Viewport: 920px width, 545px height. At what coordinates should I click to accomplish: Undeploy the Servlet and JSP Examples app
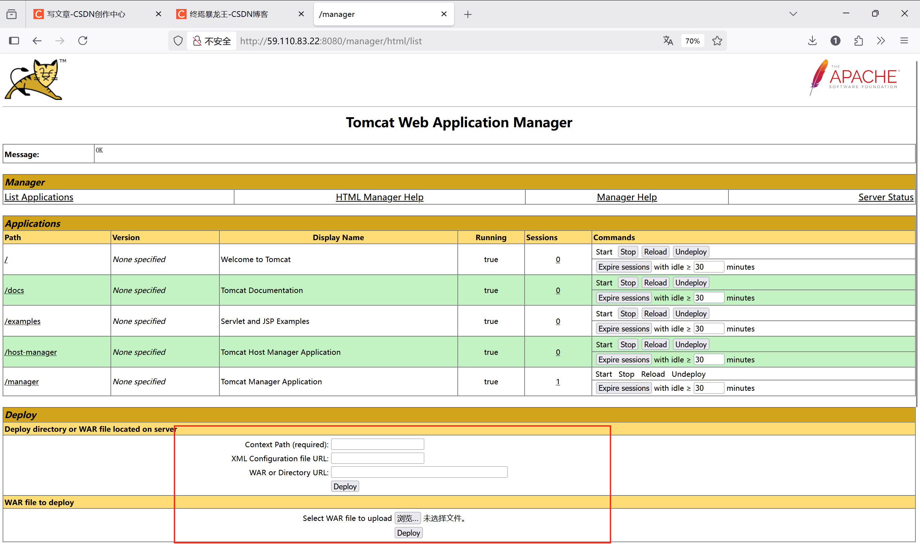[x=691, y=313]
